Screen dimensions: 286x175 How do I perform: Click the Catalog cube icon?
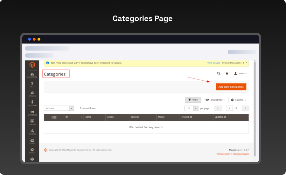[32, 94]
